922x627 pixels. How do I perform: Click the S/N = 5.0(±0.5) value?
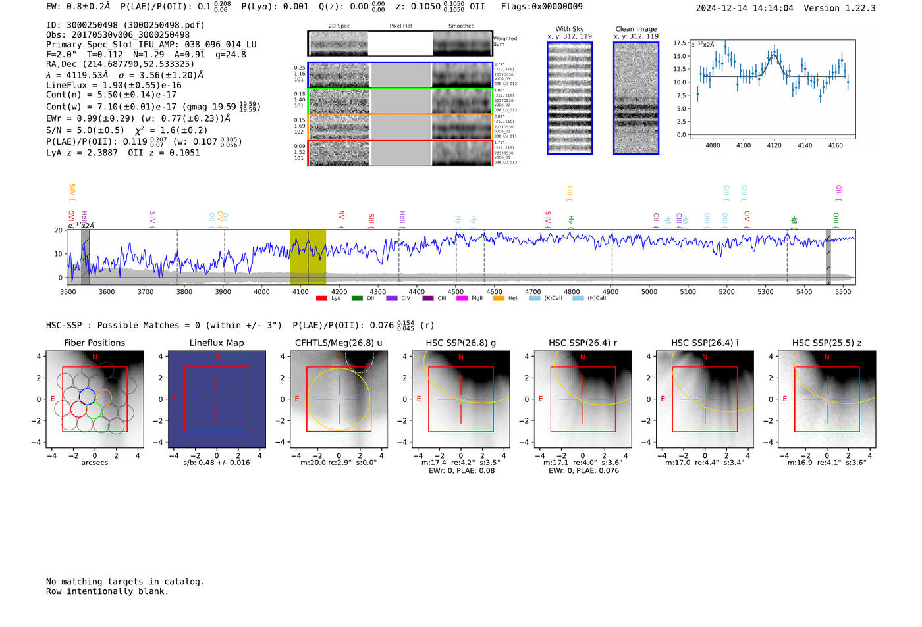click(85, 130)
